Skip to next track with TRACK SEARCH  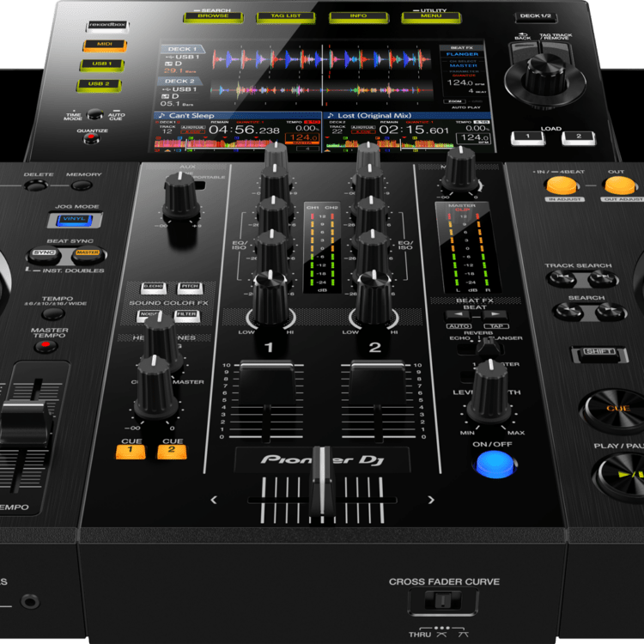point(604,279)
